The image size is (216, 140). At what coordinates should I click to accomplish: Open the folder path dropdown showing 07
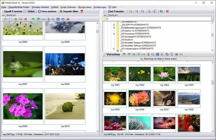212,19
